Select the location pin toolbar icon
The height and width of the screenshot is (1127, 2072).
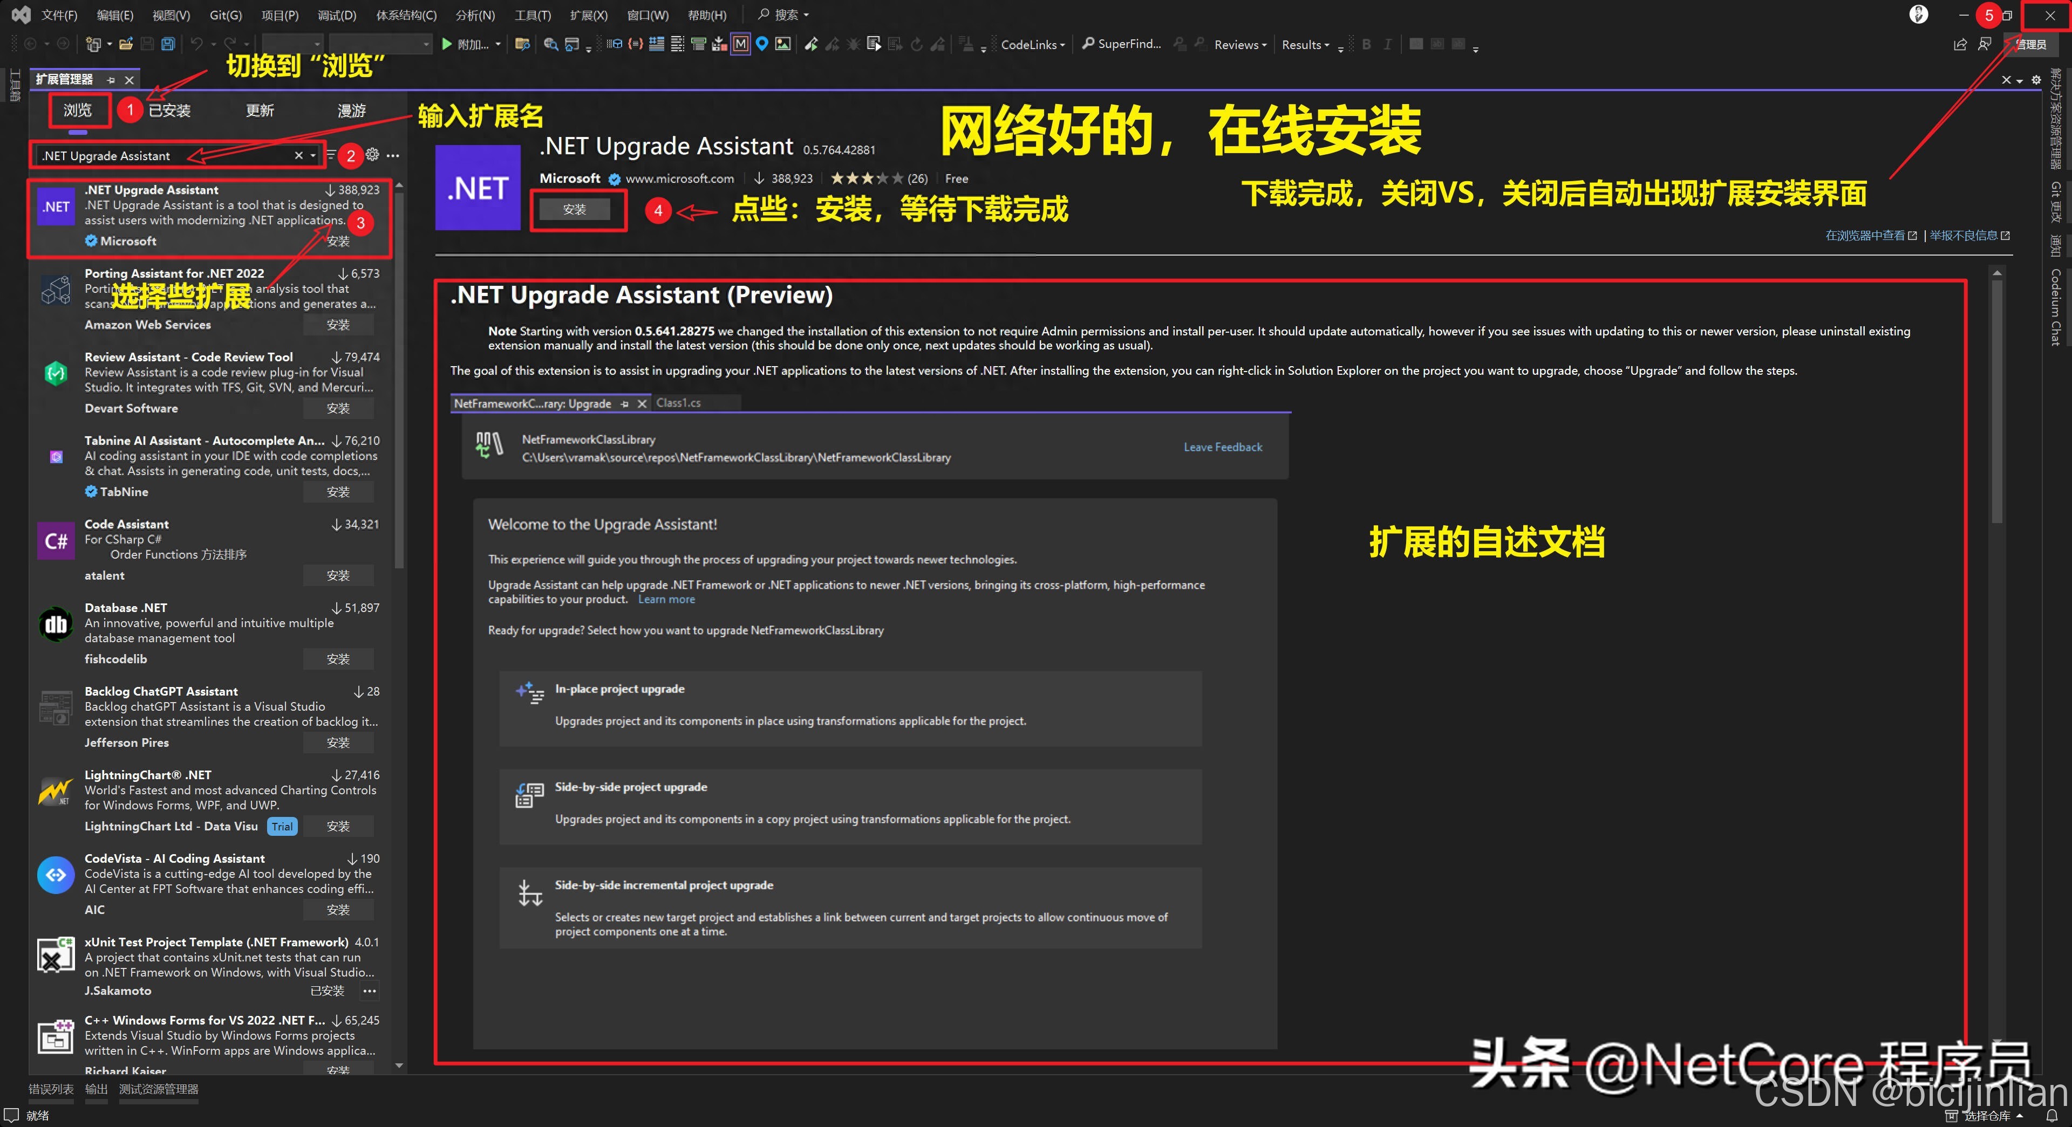762,44
